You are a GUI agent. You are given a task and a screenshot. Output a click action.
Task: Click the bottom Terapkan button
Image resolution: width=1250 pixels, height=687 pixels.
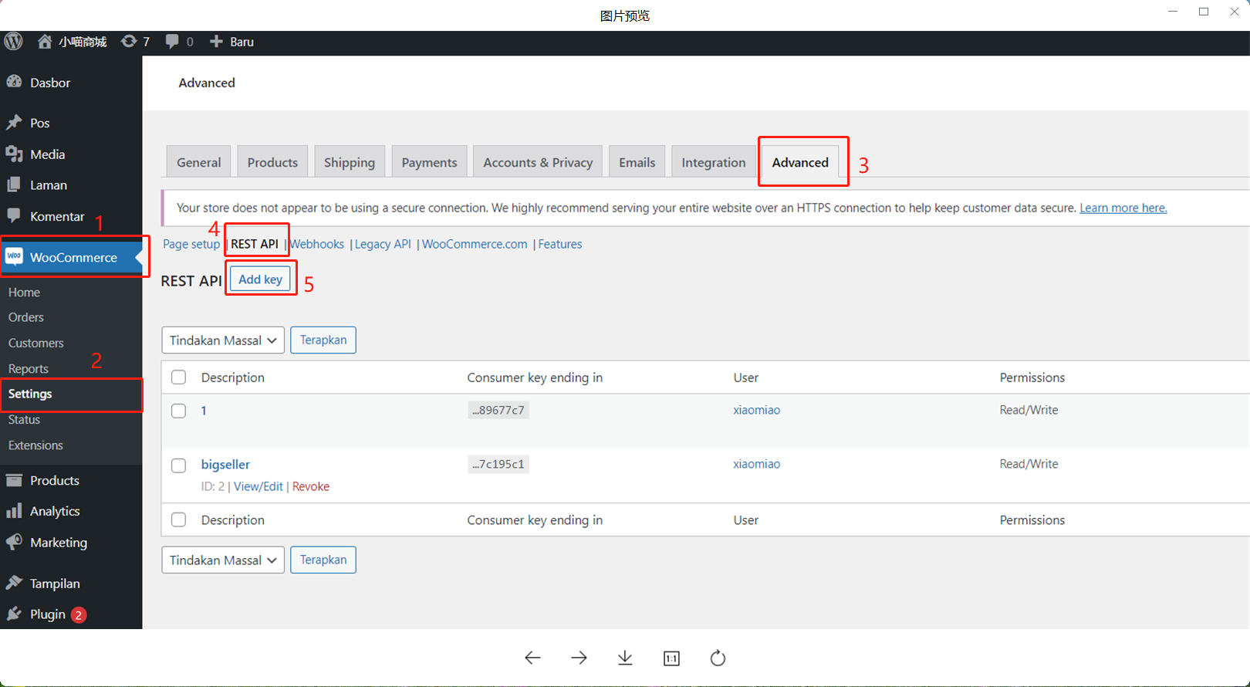coord(323,560)
